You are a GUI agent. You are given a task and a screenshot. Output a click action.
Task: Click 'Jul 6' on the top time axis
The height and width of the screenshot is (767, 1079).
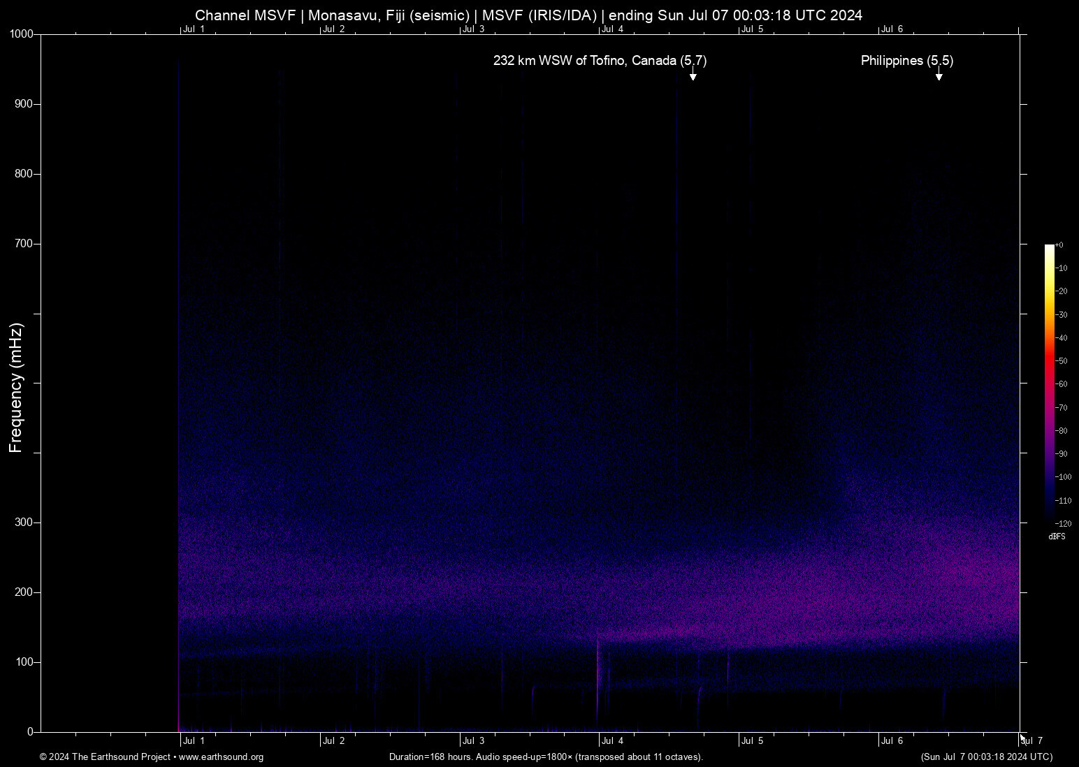click(x=892, y=29)
